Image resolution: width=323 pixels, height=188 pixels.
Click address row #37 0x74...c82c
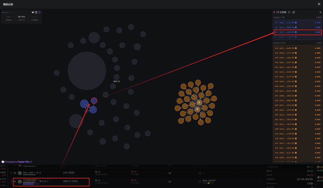(298, 143)
